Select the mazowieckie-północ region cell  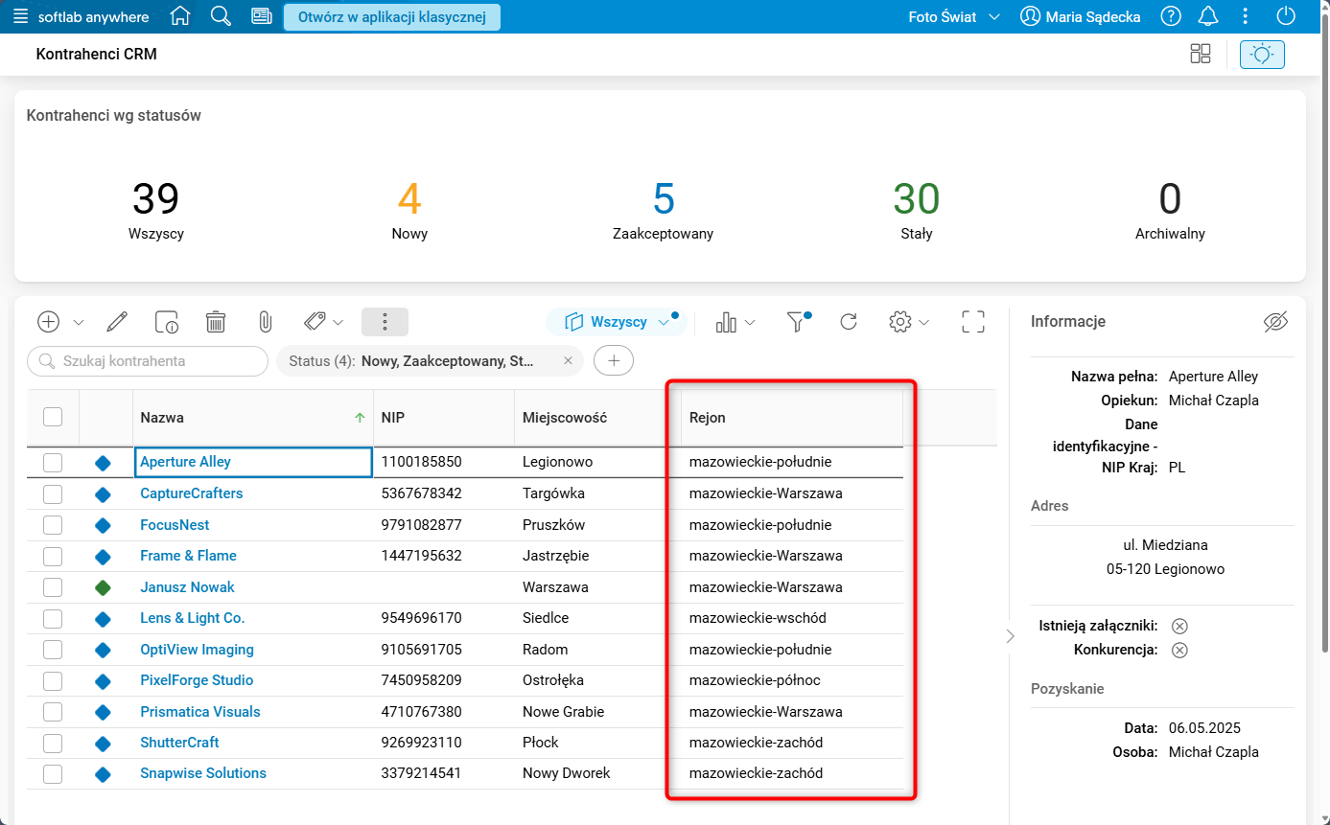click(x=792, y=680)
